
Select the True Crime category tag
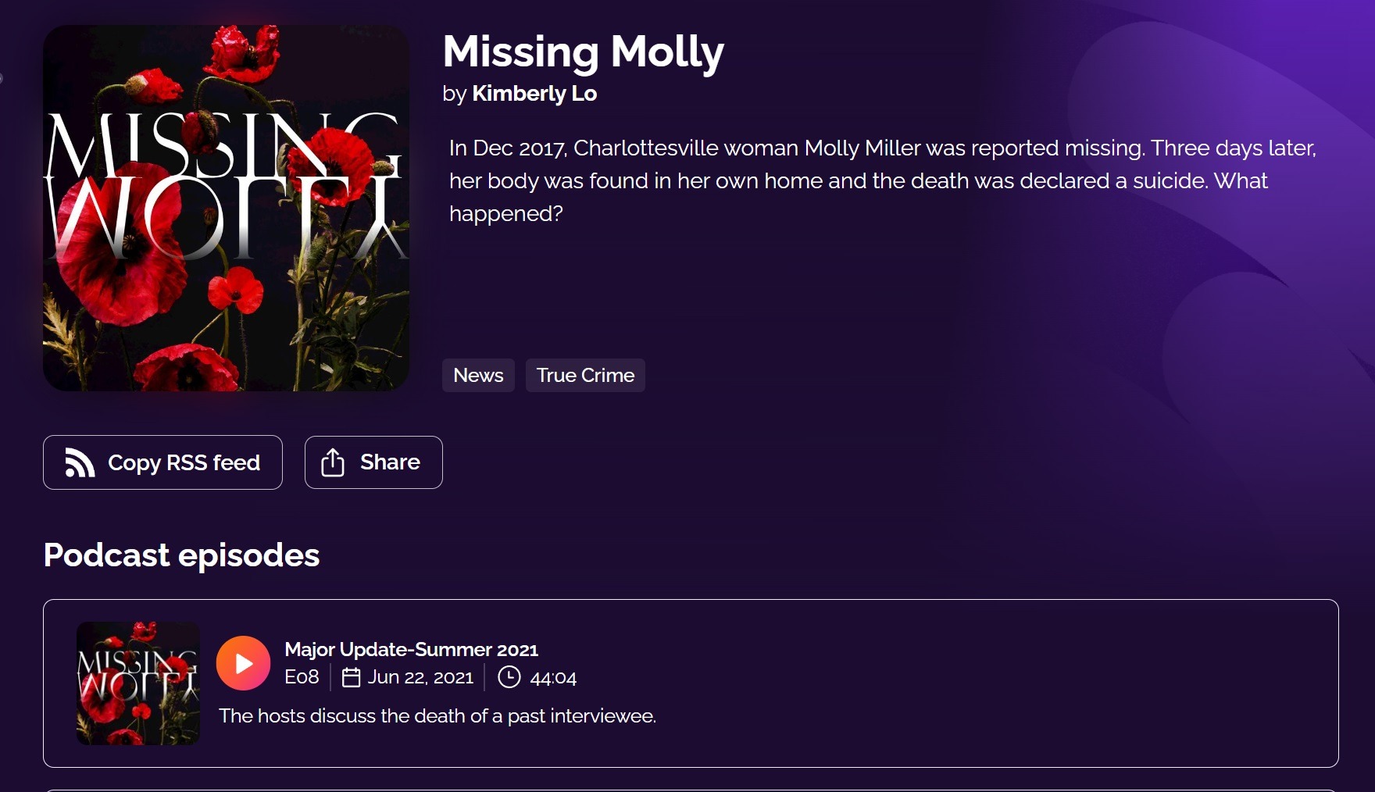(x=585, y=376)
